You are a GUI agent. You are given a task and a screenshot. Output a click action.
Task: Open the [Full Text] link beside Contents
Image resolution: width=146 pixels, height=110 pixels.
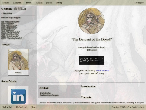[x=20, y=9]
